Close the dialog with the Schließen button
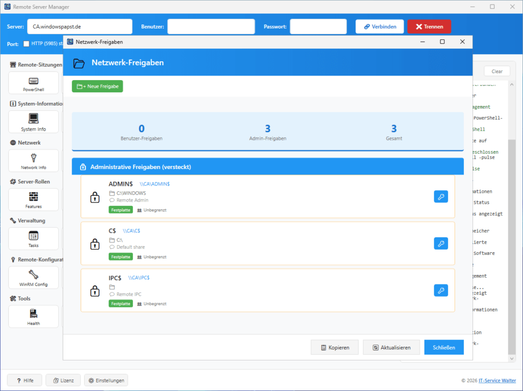The width and height of the screenshot is (523, 391). coord(443,348)
